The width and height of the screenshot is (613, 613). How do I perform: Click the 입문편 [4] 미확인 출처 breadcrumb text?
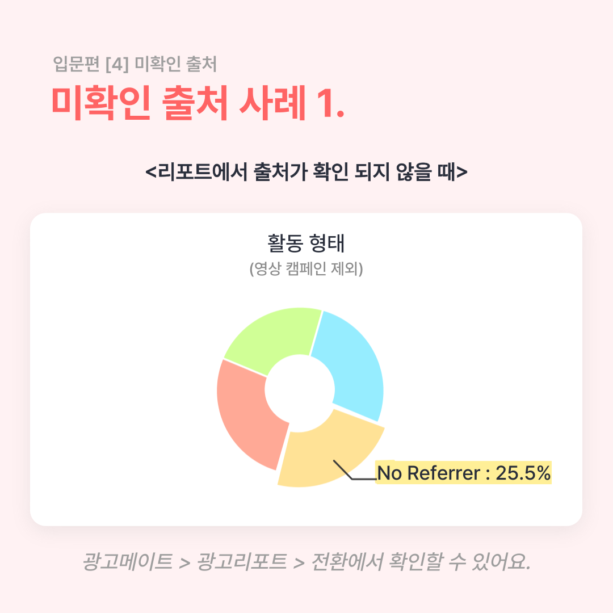pos(135,64)
